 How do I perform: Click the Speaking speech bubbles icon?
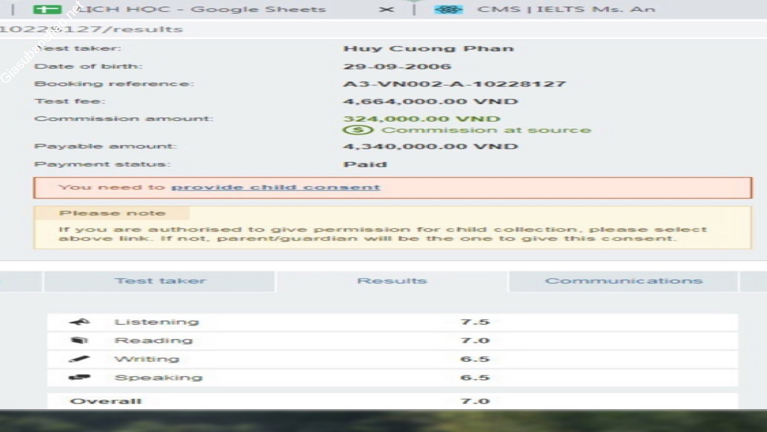pos(79,378)
